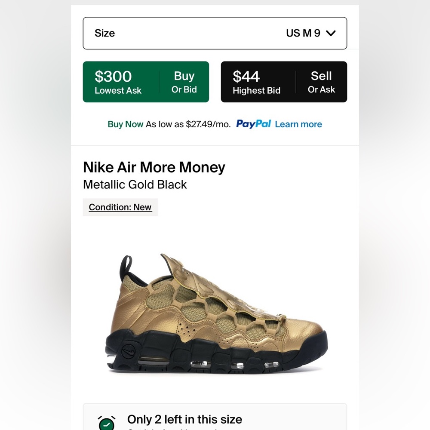
Task: Click the Sell Or Ask button
Action: click(321, 82)
